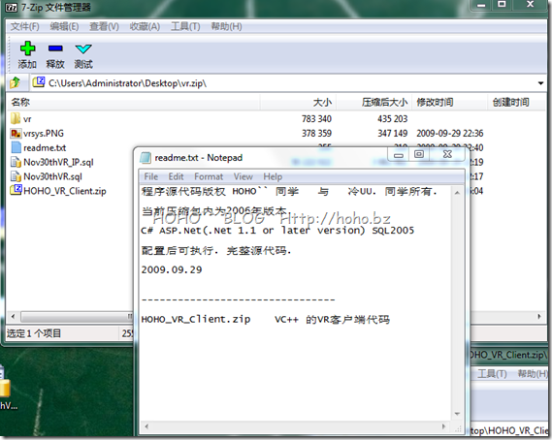The image size is (552, 440).
Task: Click Notepad vertical scrollbar down arrow
Action: 457,414
